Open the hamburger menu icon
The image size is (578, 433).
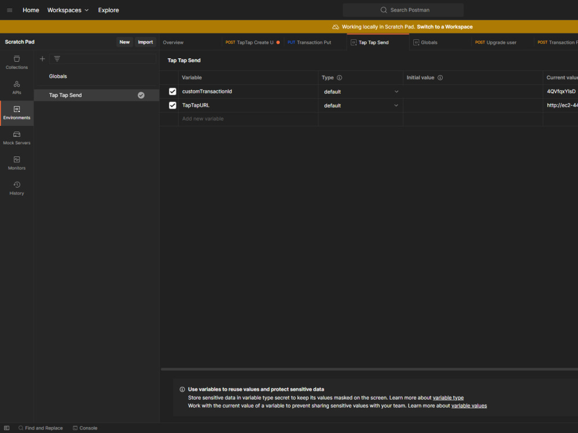(x=10, y=10)
